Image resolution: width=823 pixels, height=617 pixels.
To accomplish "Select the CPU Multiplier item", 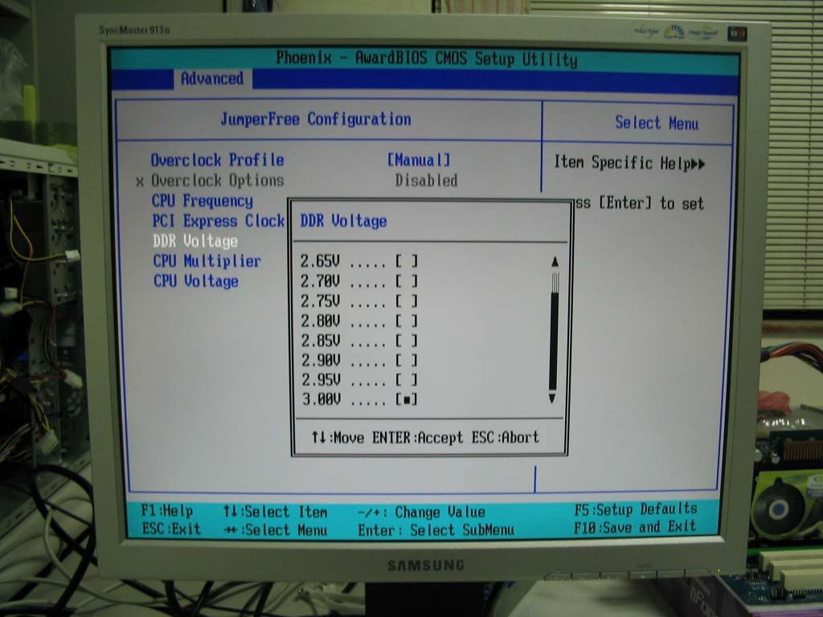I will 207,261.
